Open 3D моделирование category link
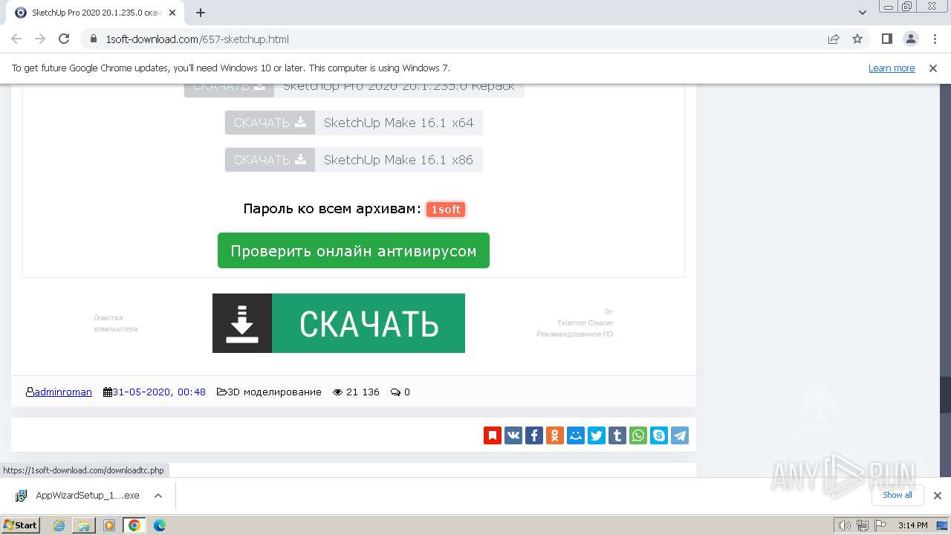 [x=274, y=392]
